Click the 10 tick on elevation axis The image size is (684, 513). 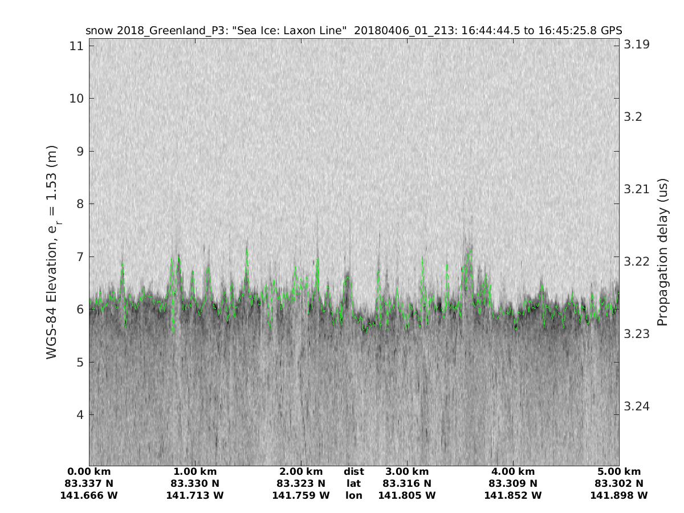point(77,99)
